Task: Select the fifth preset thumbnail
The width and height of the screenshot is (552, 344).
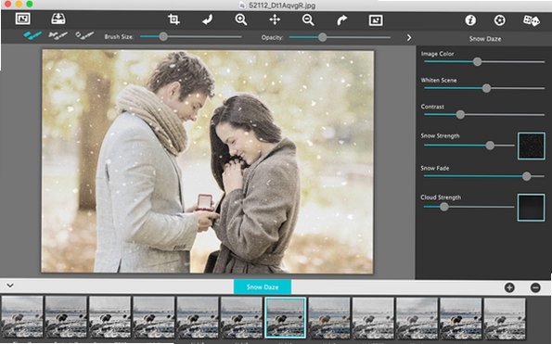Action: point(198,317)
